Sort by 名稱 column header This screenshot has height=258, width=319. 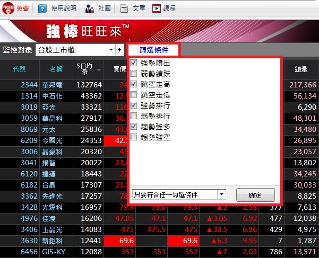click(x=56, y=69)
